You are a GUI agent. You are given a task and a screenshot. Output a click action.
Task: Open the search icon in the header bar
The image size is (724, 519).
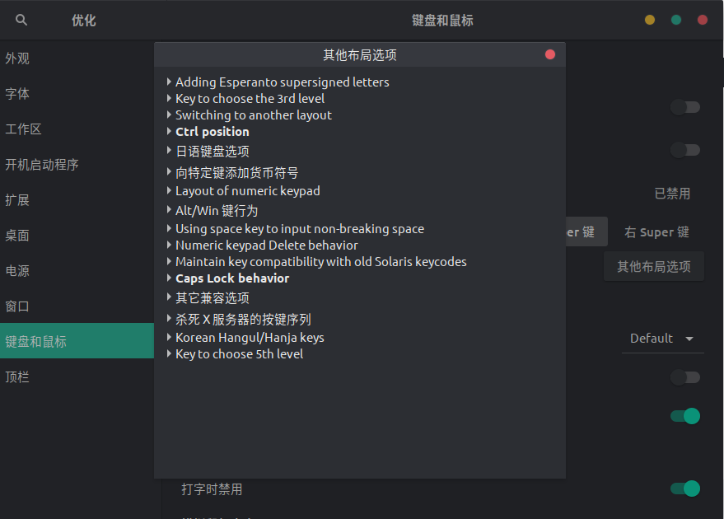21,19
